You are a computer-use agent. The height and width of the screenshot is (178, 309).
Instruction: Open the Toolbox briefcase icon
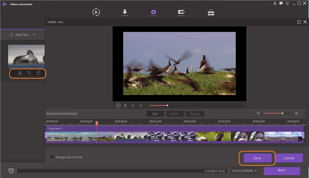(211, 12)
